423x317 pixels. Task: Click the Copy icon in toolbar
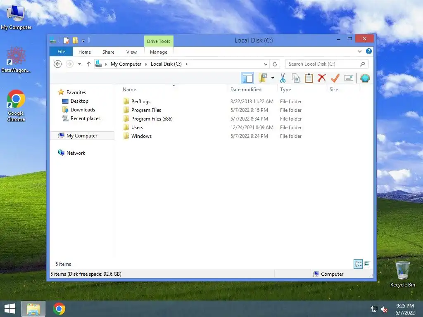(296, 78)
